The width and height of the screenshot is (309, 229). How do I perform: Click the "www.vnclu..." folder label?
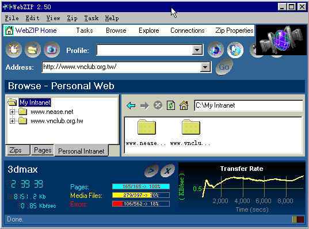click(190, 143)
